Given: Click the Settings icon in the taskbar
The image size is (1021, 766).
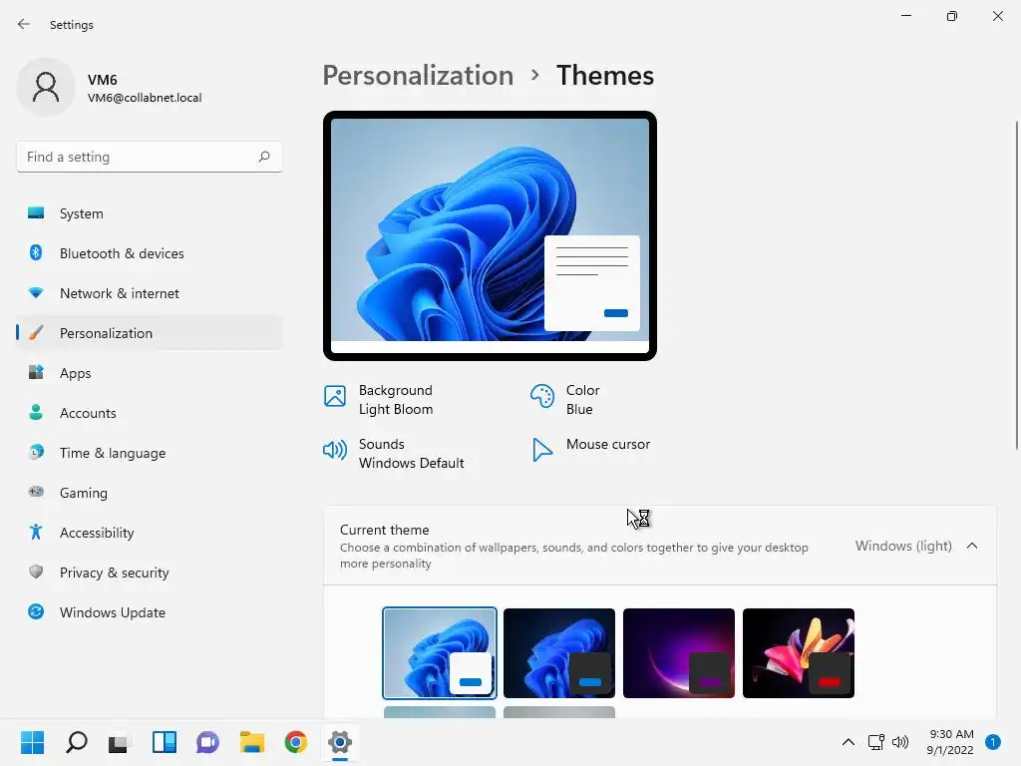Looking at the screenshot, I should [x=339, y=742].
